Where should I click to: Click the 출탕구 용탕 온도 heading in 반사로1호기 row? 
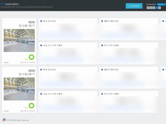click(x=112, y=21)
